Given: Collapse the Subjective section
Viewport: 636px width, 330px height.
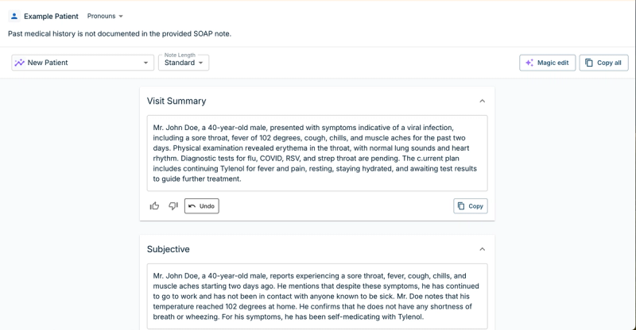Looking at the screenshot, I should click(x=483, y=249).
